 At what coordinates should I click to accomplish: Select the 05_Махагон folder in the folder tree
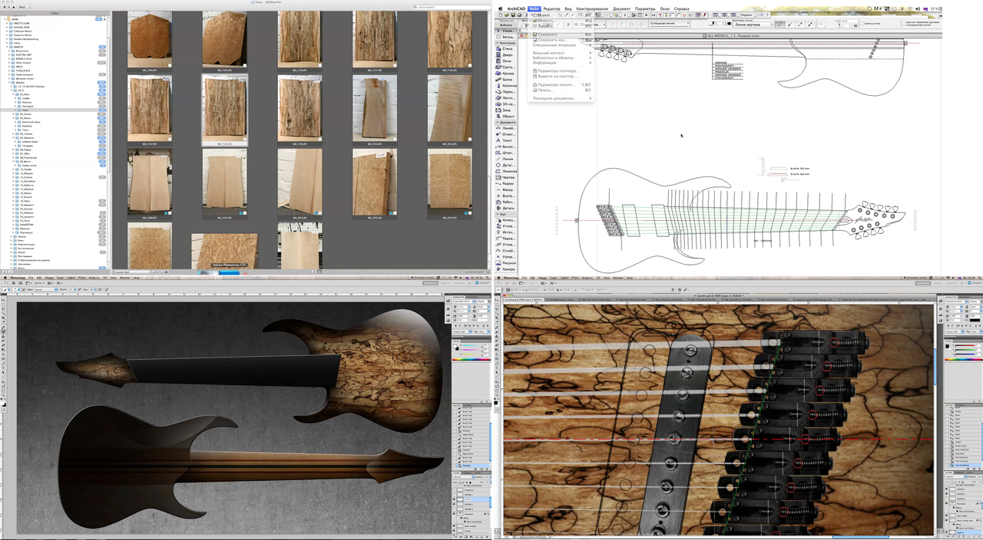coord(27,138)
